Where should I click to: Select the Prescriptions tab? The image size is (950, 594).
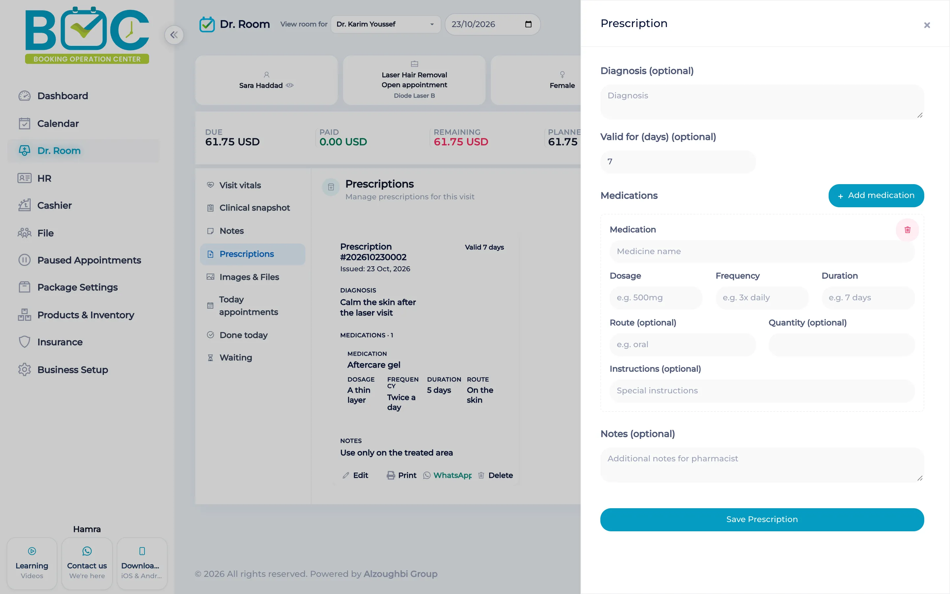tap(252, 254)
